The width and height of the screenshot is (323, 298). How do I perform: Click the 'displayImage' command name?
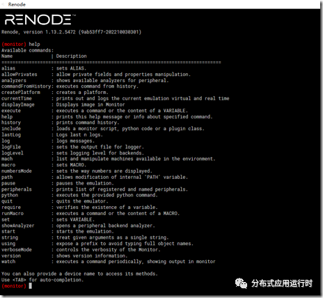(18, 104)
